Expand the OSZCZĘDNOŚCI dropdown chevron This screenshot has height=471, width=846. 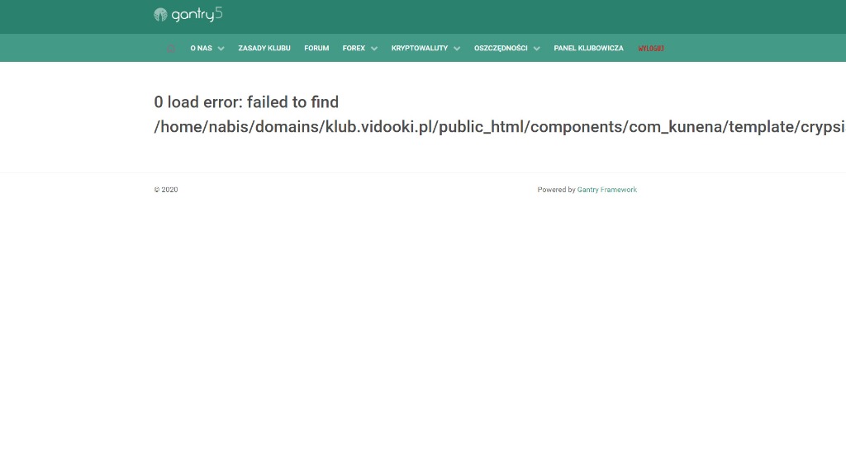click(537, 49)
